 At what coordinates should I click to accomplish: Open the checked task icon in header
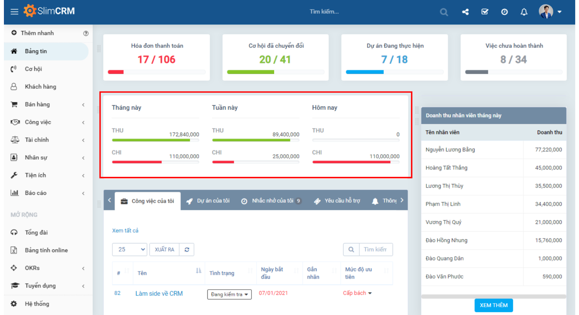click(485, 12)
